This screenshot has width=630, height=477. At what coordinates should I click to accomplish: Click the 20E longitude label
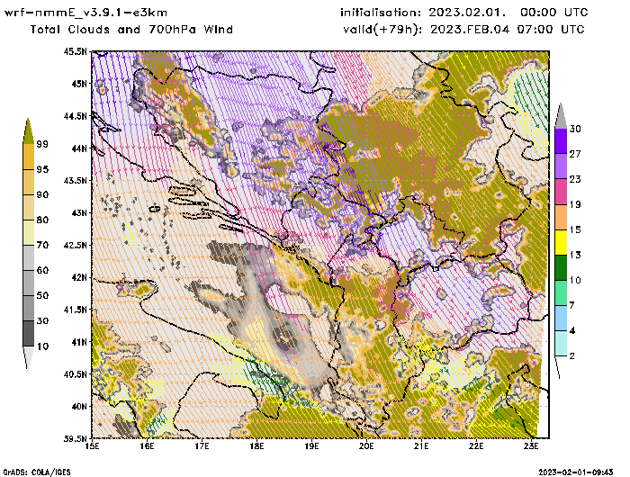366,446
